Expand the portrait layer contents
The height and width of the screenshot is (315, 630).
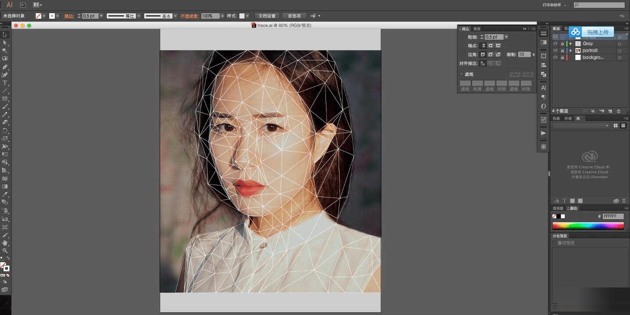[x=570, y=51]
